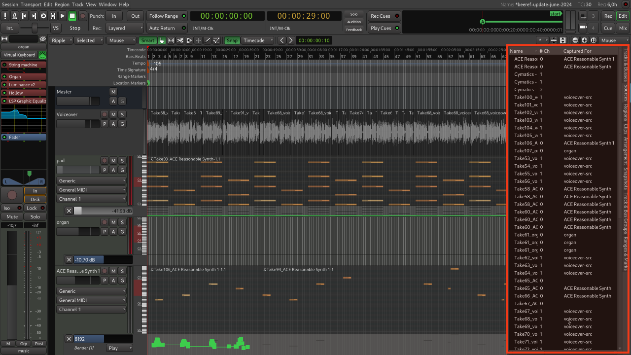Toggle Auto Return option
The height and width of the screenshot is (355, 631).
coord(168,28)
